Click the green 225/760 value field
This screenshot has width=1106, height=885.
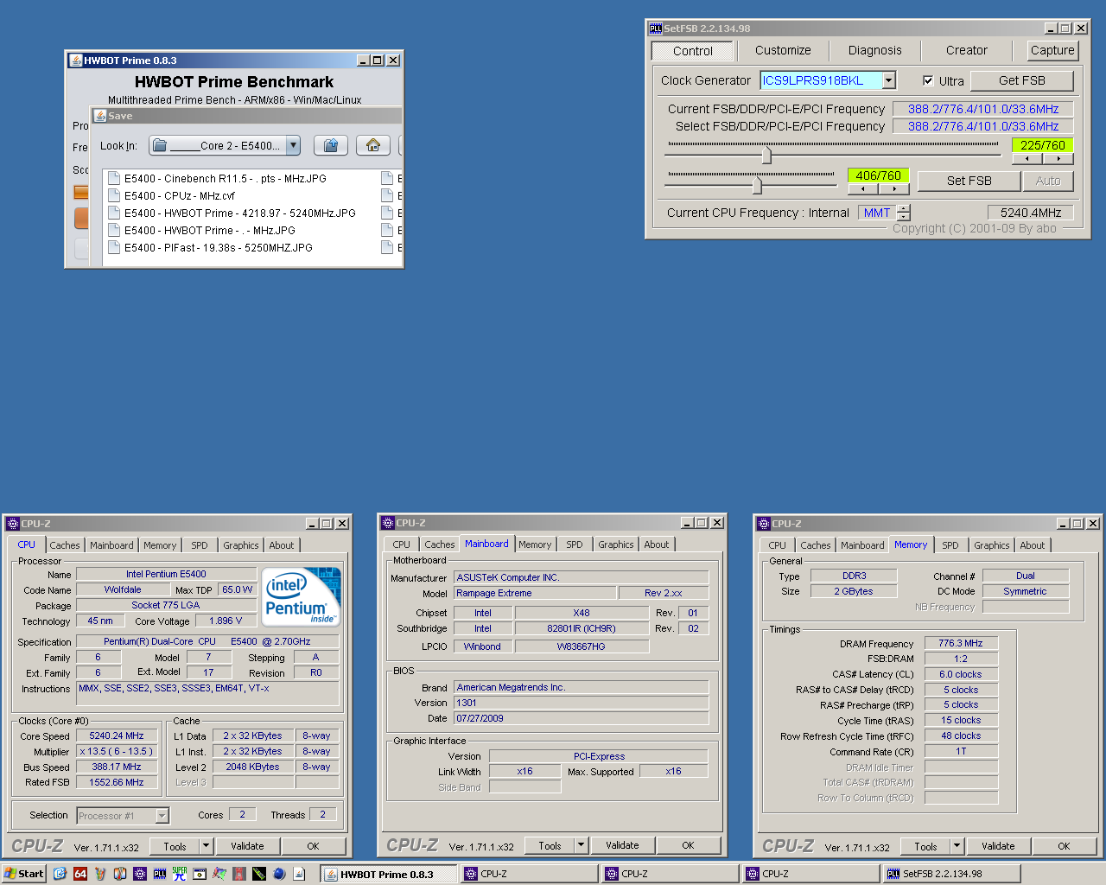[x=1042, y=145]
